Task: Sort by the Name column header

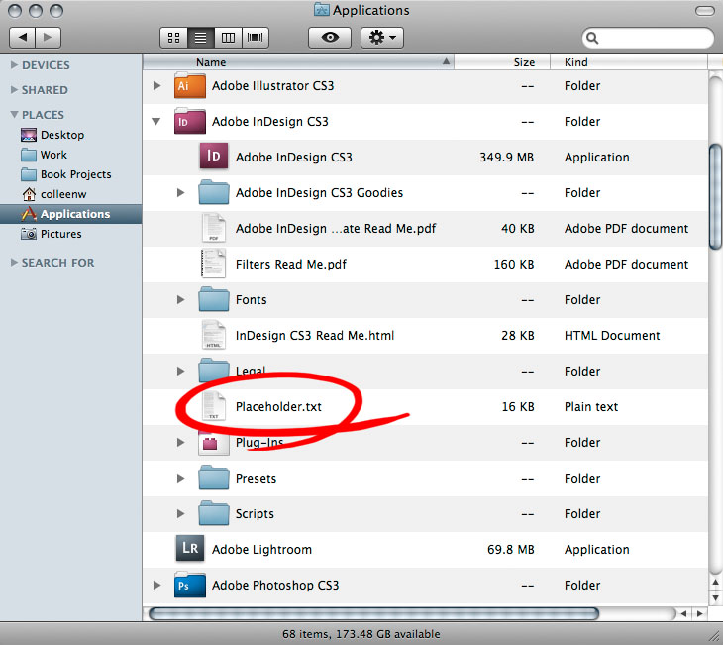Action: pyautogui.click(x=298, y=62)
